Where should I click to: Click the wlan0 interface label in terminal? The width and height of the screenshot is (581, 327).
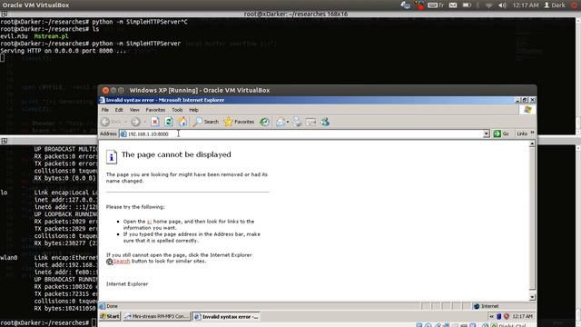[x=9, y=257]
